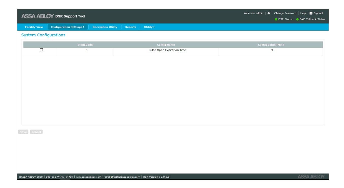This screenshot has height=188, width=344.
Task: Select the Pulse Open Expiration Time checkbox
Action: click(41, 50)
